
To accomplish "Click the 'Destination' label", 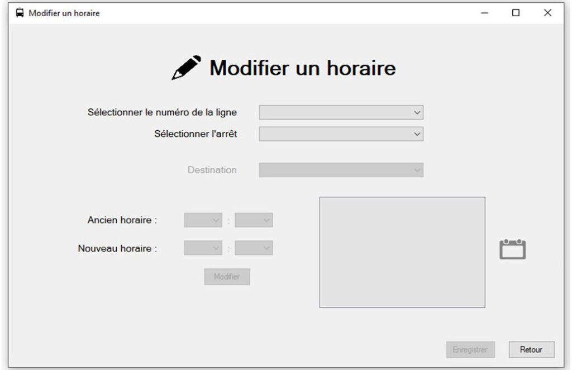I will pyautogui.click(x=212, y=170).
